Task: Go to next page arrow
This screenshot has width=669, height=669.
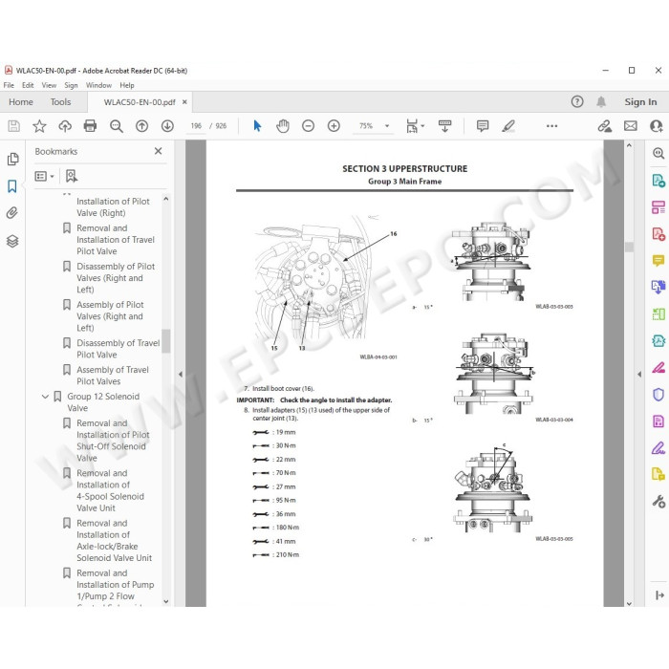Action: [x=167, y=126]
